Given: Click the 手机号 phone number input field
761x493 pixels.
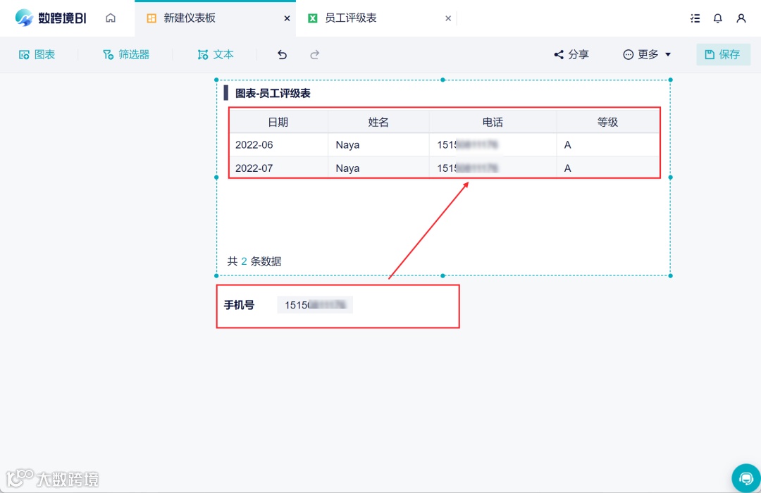Looking at the screenshot, I should pos(315,304).
